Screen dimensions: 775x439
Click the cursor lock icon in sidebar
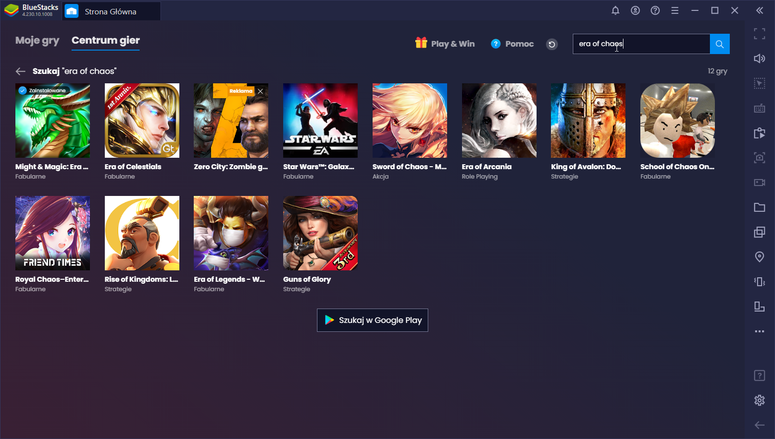tap(759, 83)
